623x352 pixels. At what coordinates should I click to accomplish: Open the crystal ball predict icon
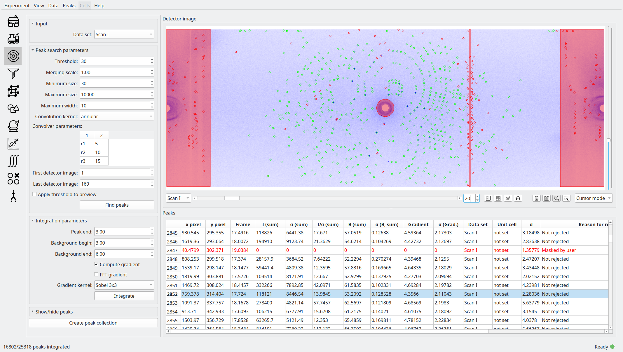point(13,126)
